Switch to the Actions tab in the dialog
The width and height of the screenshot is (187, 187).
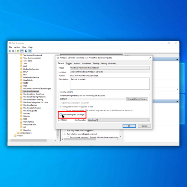pyautogui.click(x=77, y=64)
